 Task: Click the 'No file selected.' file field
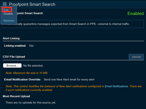tap(33, 66)
